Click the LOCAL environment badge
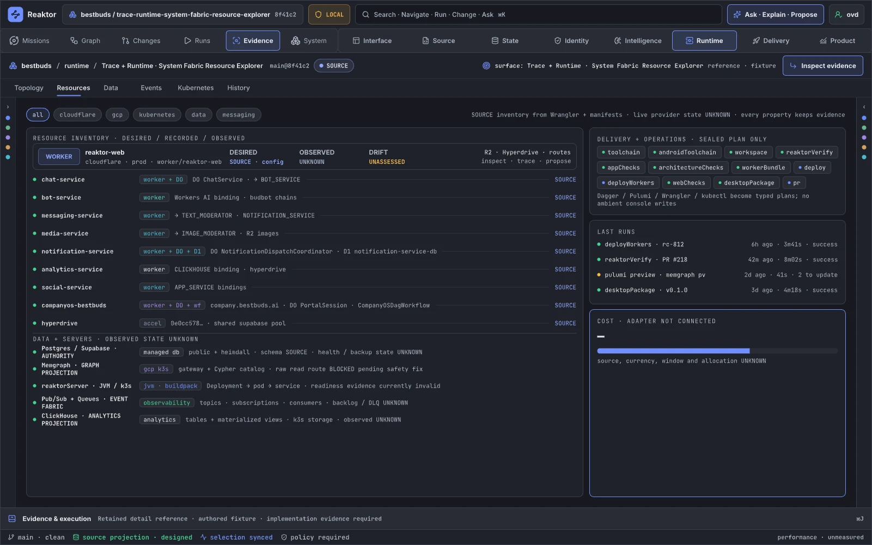The image size is (872, 545). [x=329, y=15]
